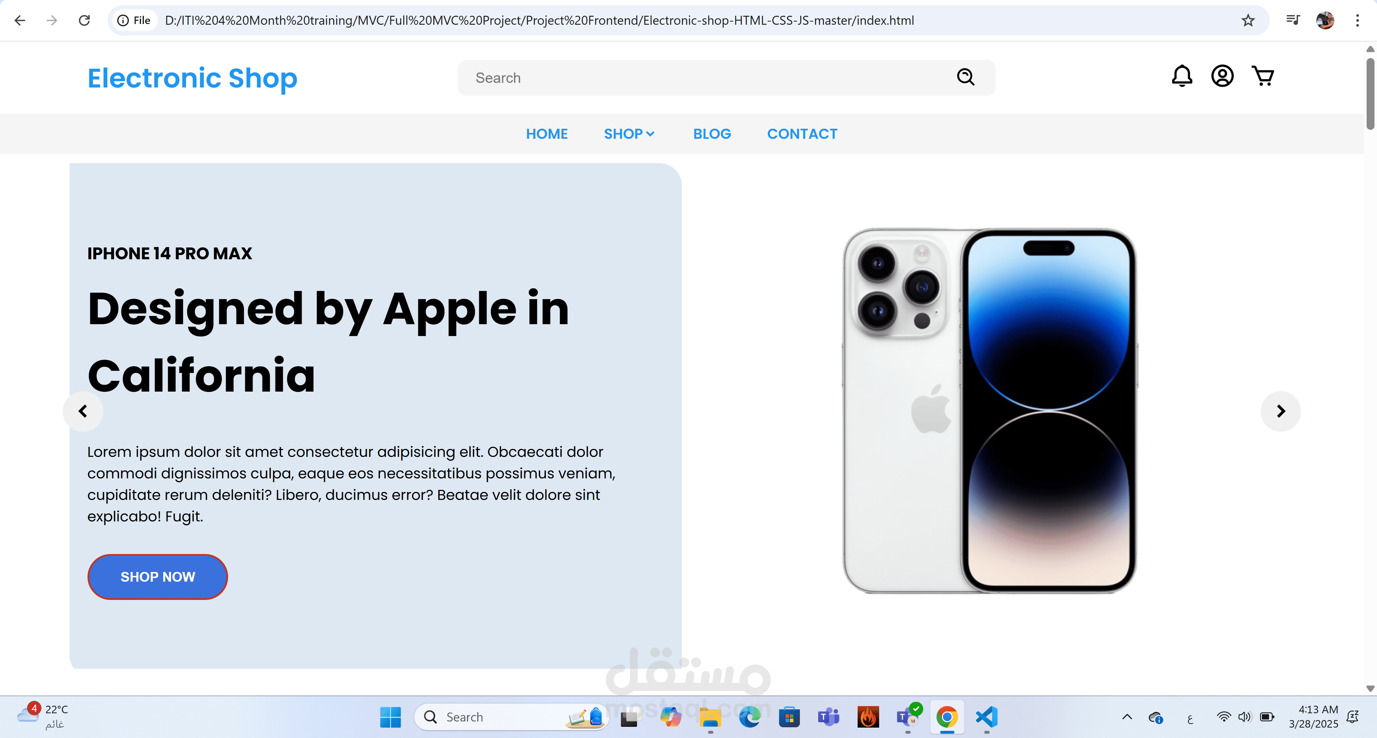Open the volume control in system tray

[1245, 717]
